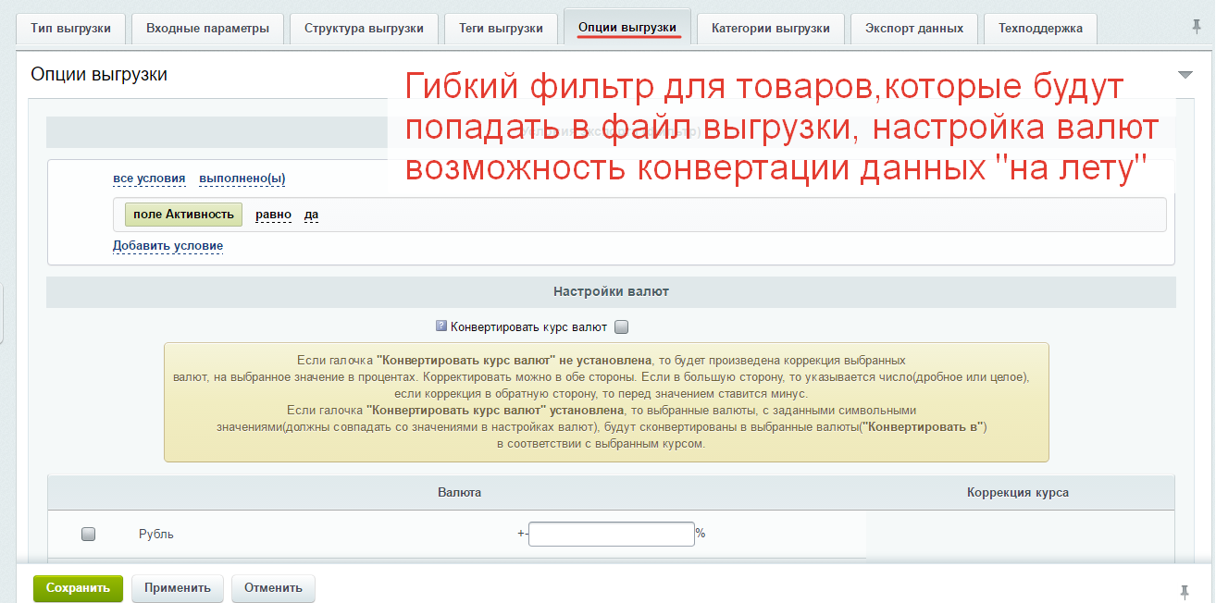The height and width of the screenshot is (603, 1216).
Task: Go to the Структура выгрузки tab
Action: [x=364, y=29]
